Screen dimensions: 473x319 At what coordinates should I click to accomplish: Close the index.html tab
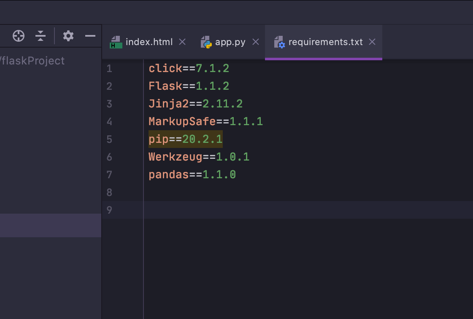click(182, 42)
